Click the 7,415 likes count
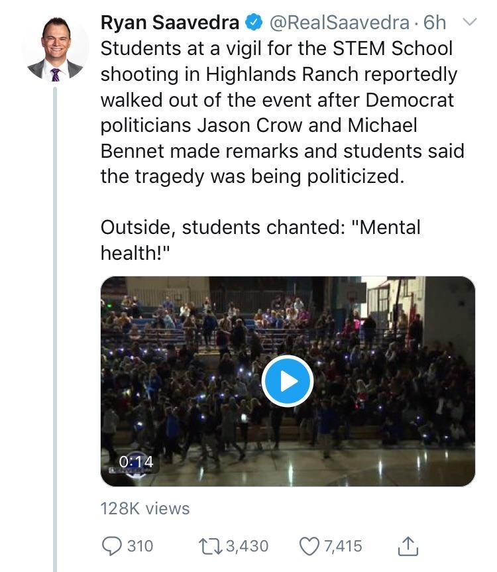Image resolution: width=497 pixels, height=572 pixels. [343, 546]
